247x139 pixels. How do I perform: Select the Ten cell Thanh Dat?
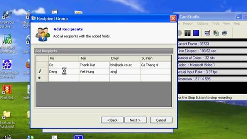(x=94, y=65)
